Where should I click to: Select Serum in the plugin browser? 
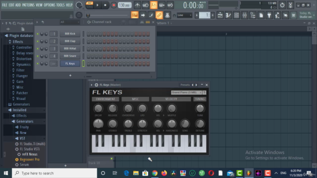(x=24, y=165)
